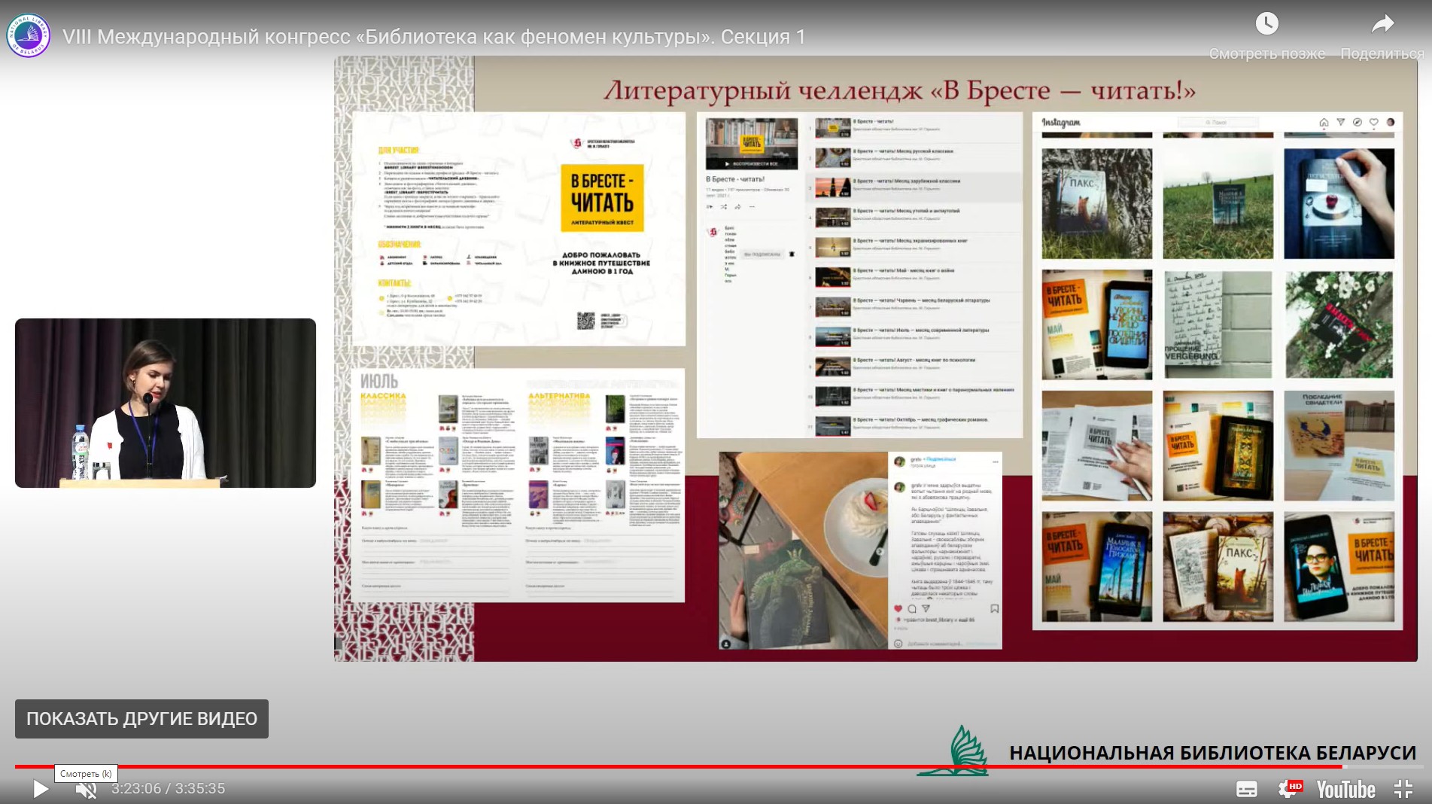Unmute the video with the speaker icon

[87, 789]
